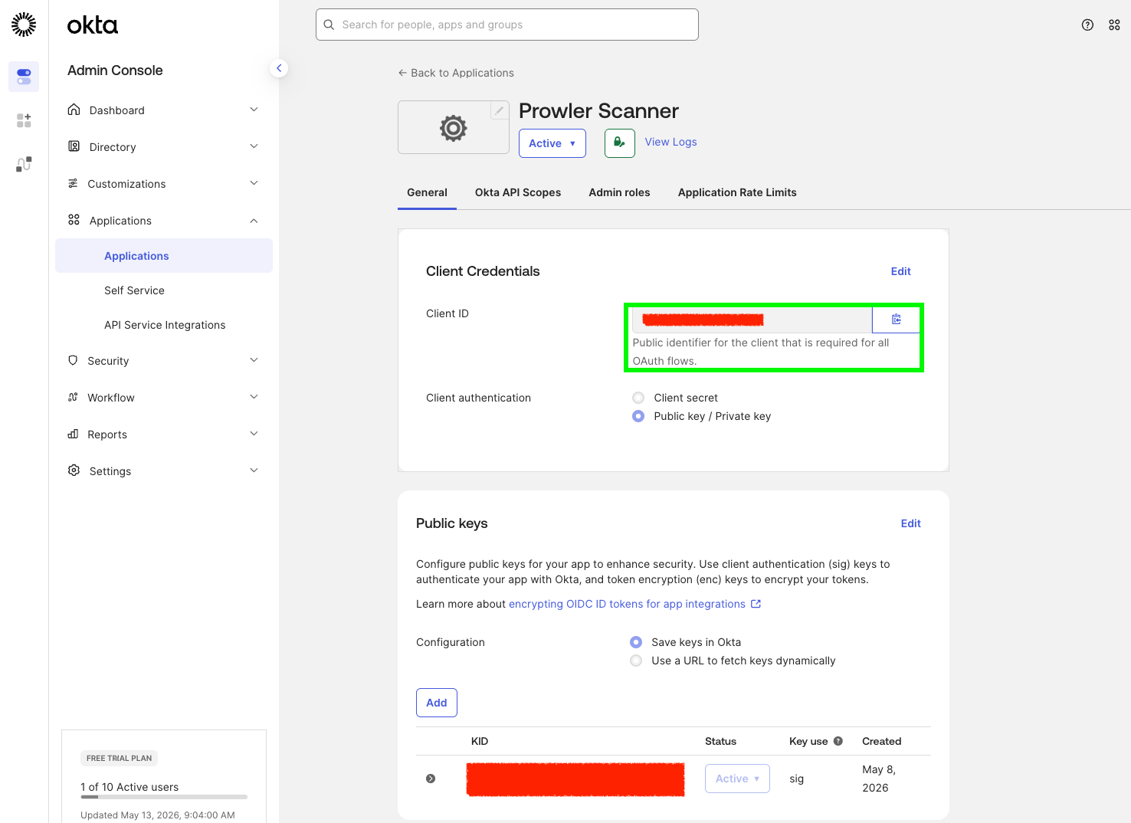This screenshot has height=823, width=1131.
Task: Click the 'May 8, 2026' created date
Action: pos(879,779)
